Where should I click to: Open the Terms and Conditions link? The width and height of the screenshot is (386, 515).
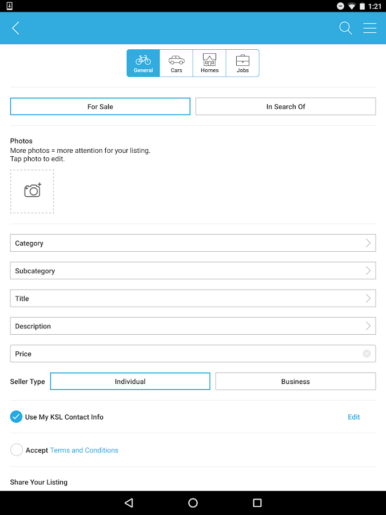click(84, 450)
